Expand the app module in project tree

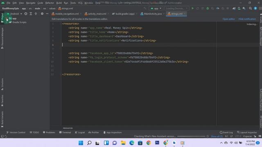[x=7, y=18]
